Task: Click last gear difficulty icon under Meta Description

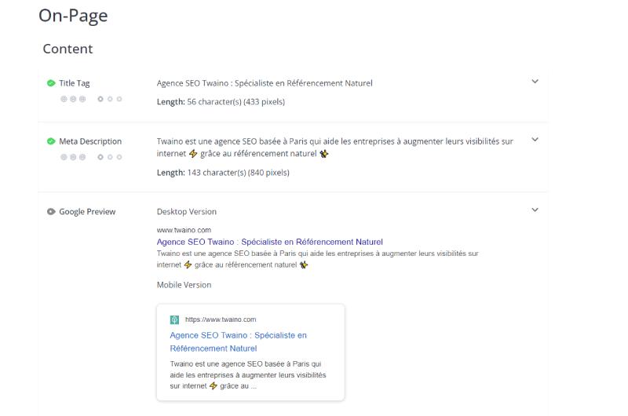Action: click(119, 157)
